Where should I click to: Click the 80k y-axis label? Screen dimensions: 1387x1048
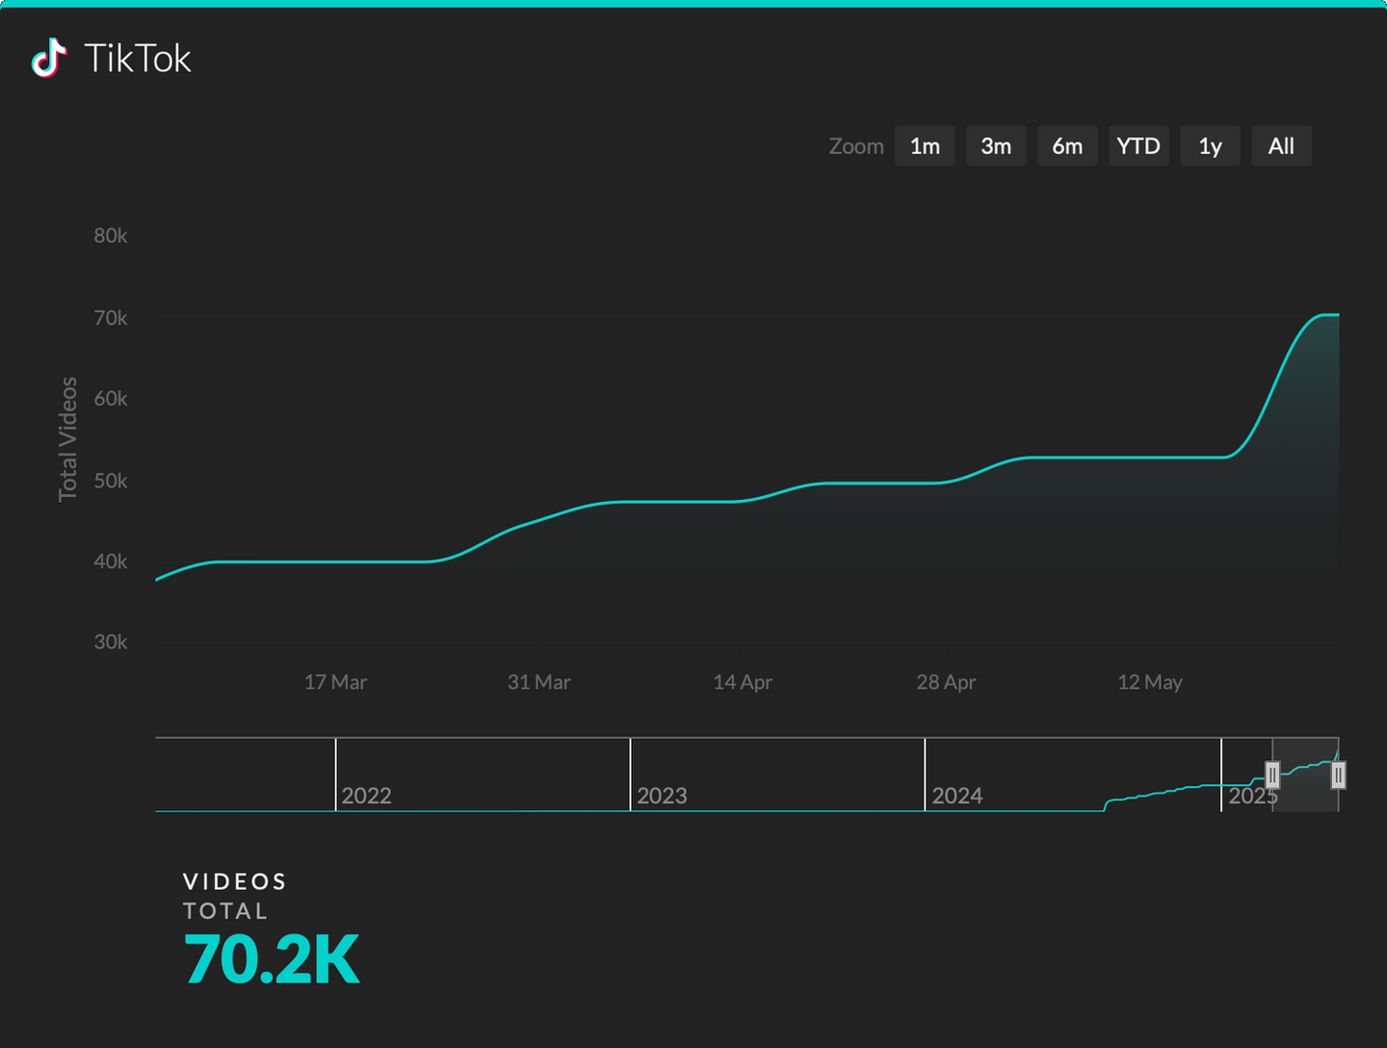[109, 235]
